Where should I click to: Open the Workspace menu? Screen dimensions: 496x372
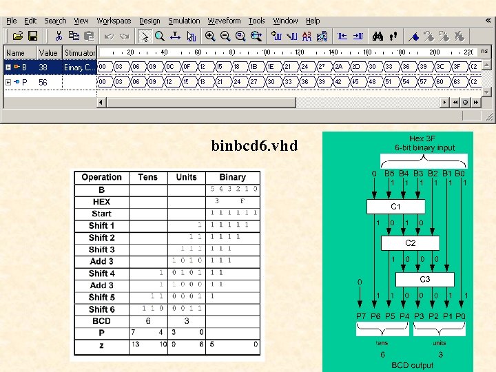point(114,21)
